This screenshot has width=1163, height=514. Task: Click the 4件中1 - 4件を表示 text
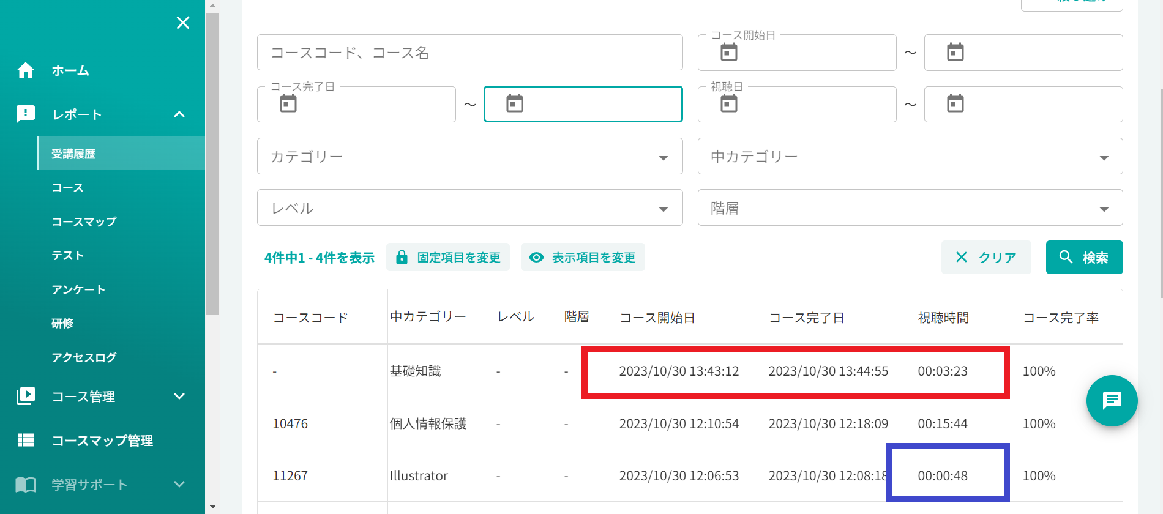point(319,258)
